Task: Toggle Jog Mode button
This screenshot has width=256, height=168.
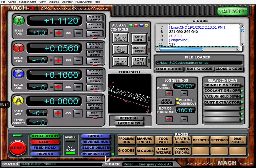Action: pyautogui.click(x=166, y=101)
